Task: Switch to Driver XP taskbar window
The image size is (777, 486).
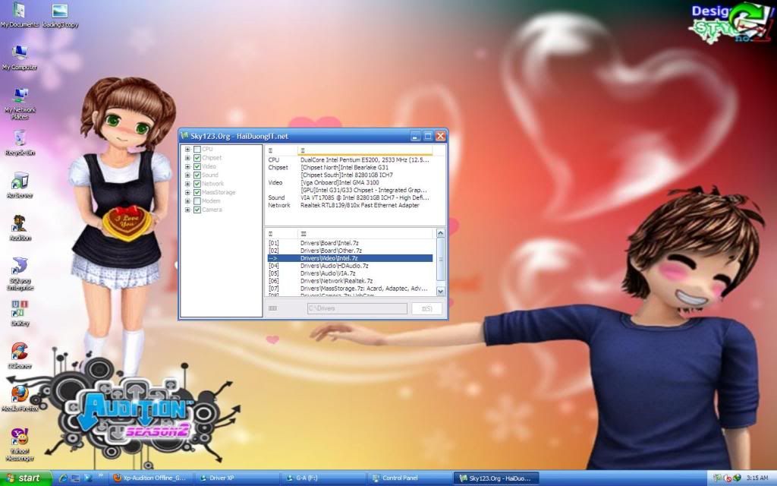Action: (237, 478)
